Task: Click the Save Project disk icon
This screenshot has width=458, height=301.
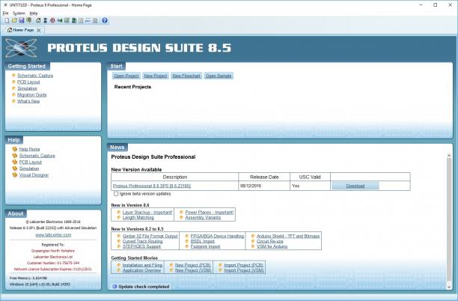Action: (21, 20)
